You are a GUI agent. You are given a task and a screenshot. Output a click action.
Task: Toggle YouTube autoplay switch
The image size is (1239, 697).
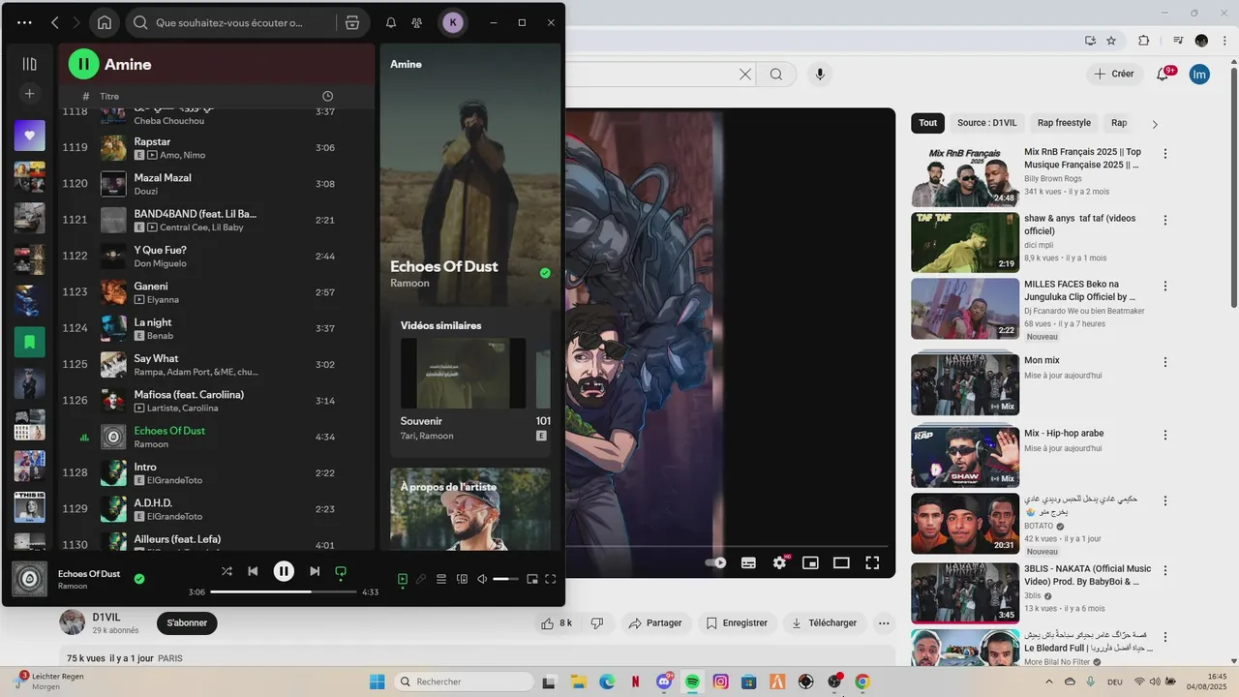point(716,562)
